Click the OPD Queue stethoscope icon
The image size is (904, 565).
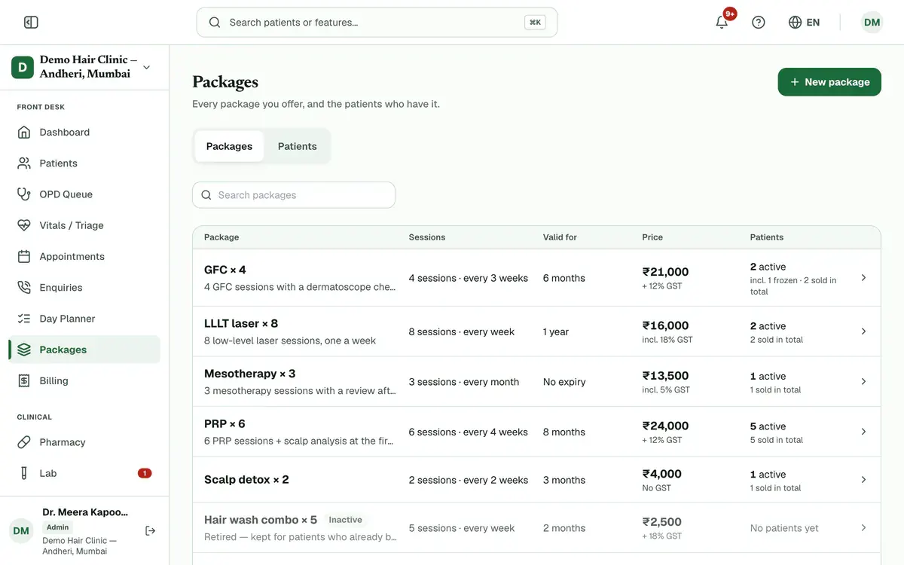(24, 194)
